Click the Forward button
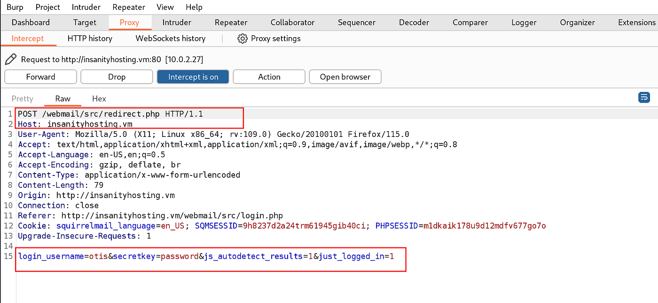This screenshot has height=303, width=658. (40, 77)
